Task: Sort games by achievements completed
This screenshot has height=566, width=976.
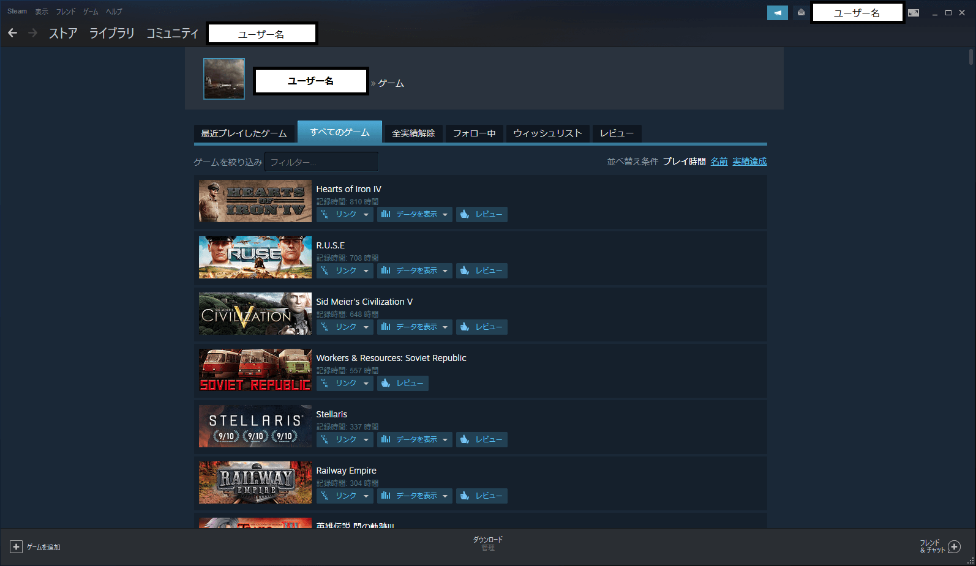Action: pos(749,162)
